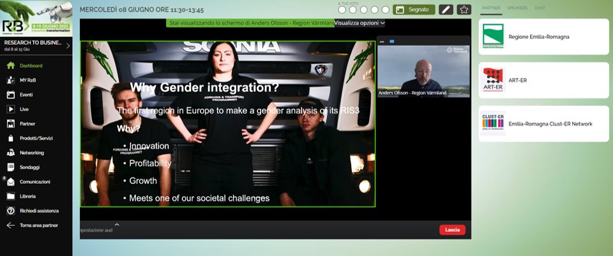This screenshot has height=256, width=613.
Task: Select the first vote circle
Action: (342, 10)
